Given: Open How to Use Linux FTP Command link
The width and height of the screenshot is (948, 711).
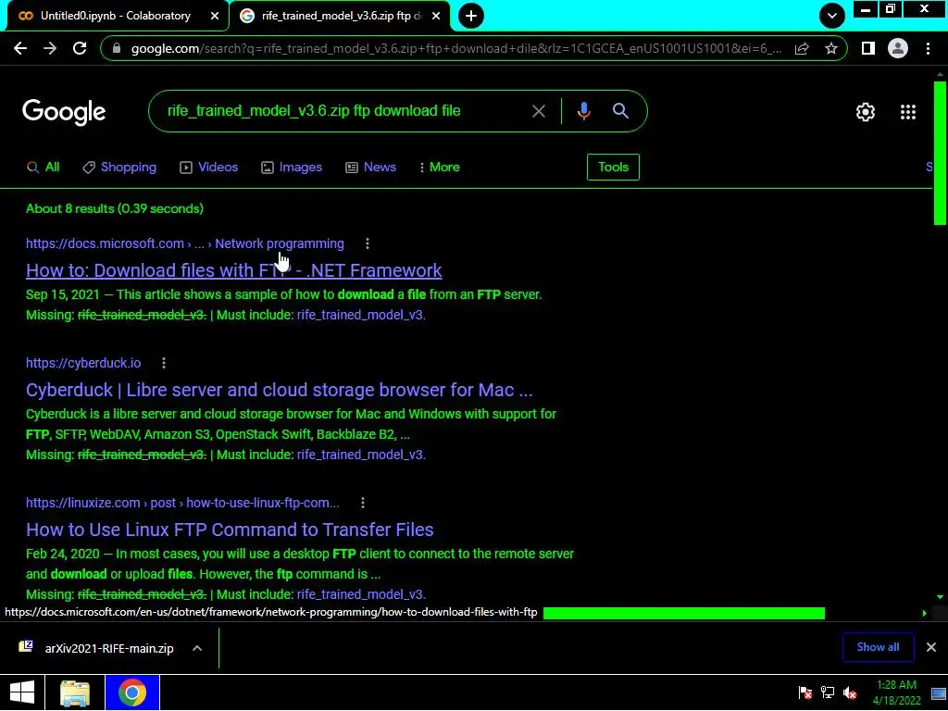Looking at the screenshot, I should pyautogui.click(x=230, y=530).
